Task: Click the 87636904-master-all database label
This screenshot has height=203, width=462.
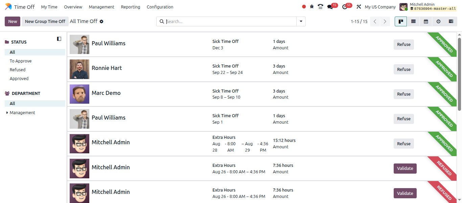Action: click(433, 9)
